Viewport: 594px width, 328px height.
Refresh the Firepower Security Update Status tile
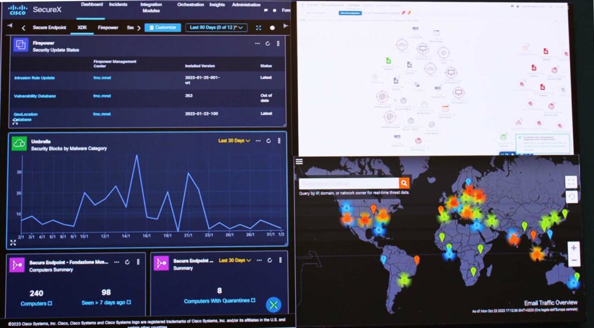(x=267, y=44)
